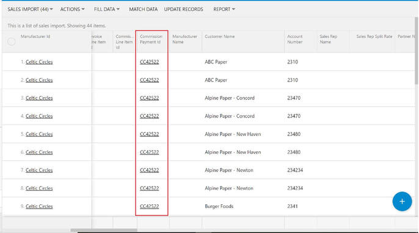This screenshot has height=233, width=419.
Task: Expand the Fill Data dropdown
Action: [x=107, y=9]
